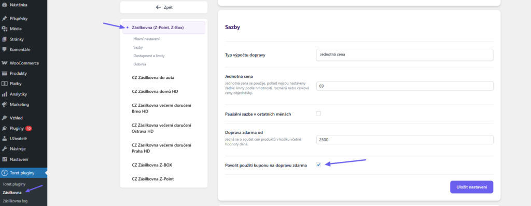
Task: Click the Stránky pages icon
Action: pos(5,39)
